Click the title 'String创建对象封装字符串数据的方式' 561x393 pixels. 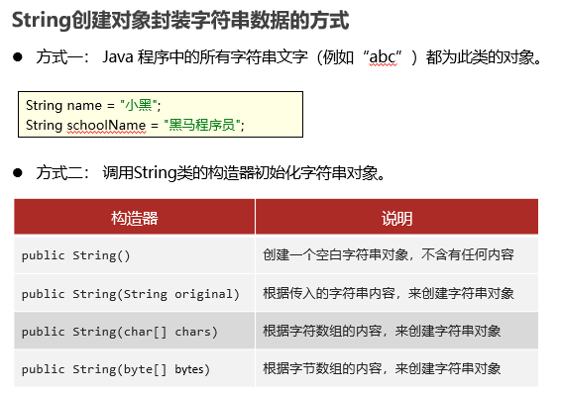coord(180,21)
